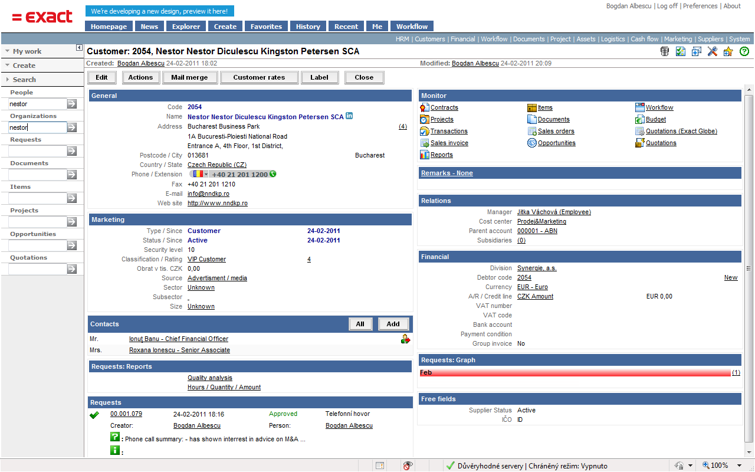Click the contact person icon beside Ionuț Banu
Screen dimensions: 755x472
[405, 339]
